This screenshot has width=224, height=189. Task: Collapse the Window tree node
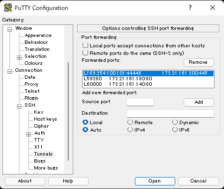[x=9, y=29]
